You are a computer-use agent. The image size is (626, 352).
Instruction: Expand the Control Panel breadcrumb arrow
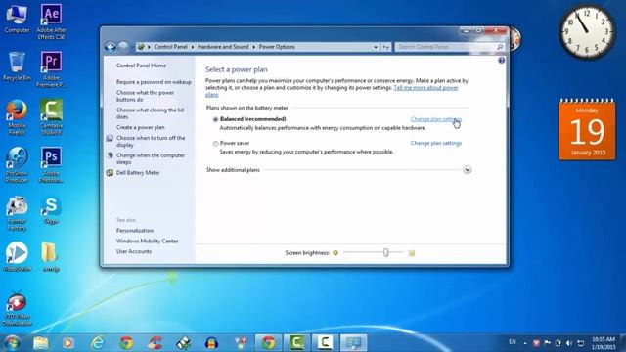193,47
